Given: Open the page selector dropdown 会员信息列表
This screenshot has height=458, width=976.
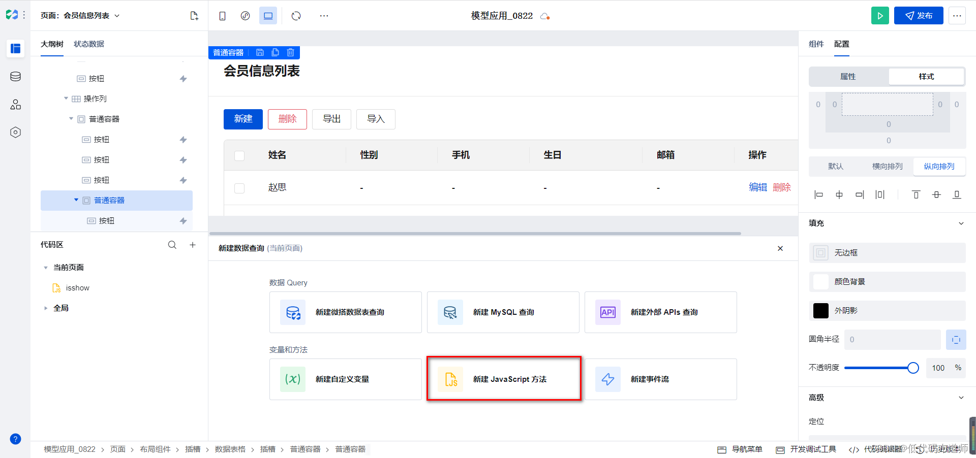Looking at the screenshot, I should [80, 16].
